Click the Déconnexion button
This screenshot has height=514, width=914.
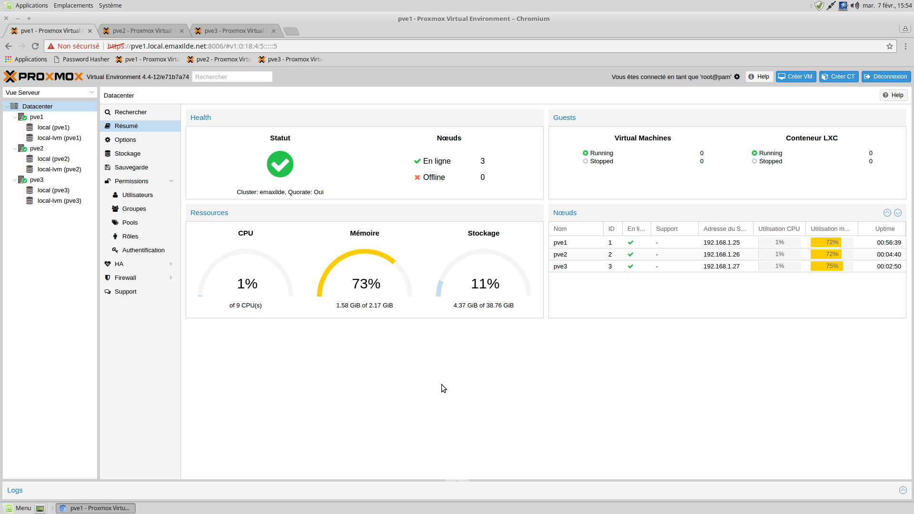[885, 77]
